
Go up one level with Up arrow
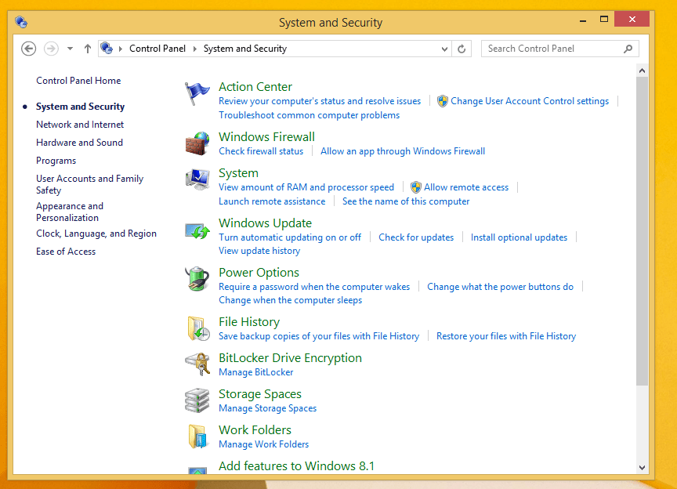[88, 49]
